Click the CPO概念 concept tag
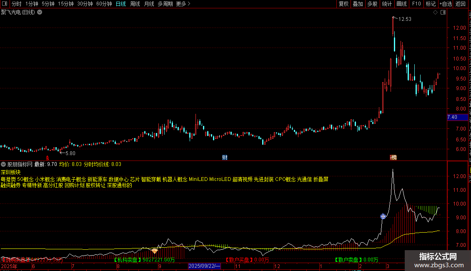 286,179
